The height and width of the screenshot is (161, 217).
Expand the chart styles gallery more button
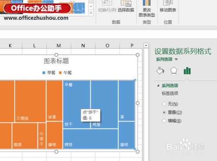click(91, 13)
